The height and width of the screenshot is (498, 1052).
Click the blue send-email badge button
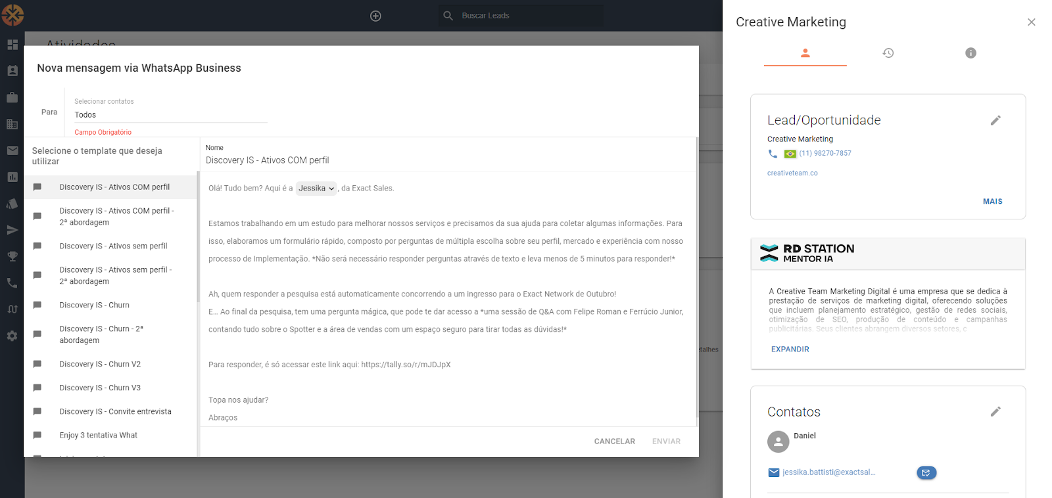[926, 472]
